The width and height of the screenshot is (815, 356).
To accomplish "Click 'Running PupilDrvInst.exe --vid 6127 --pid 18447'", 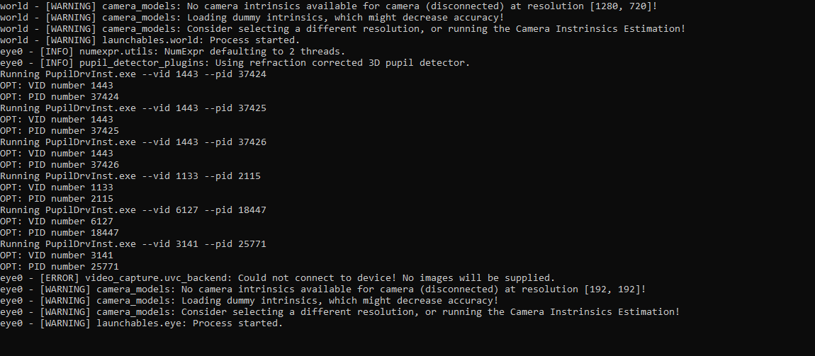I will (x=133, y=210).
